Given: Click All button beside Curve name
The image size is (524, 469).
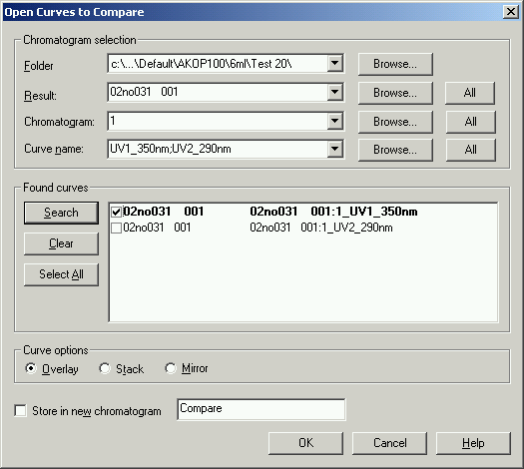Looking at the screenshot, I should tap(470, 150).
